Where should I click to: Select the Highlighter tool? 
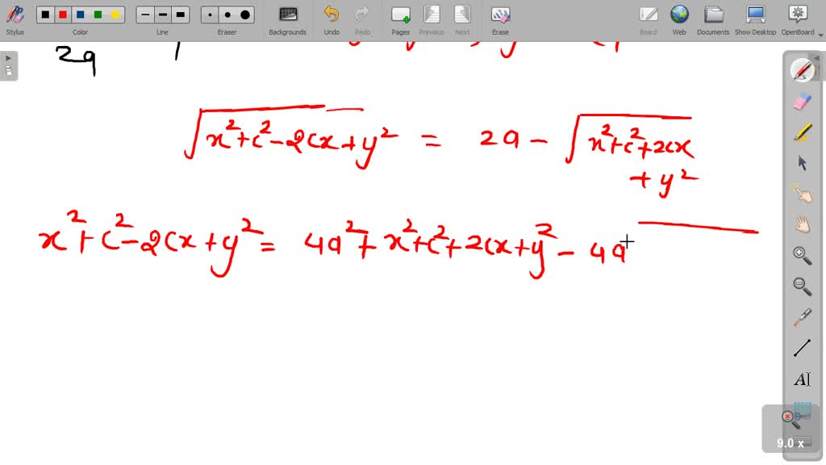pos(801,132)
